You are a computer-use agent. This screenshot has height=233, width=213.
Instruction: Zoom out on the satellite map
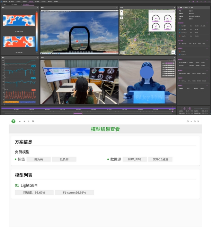(122, 14)
